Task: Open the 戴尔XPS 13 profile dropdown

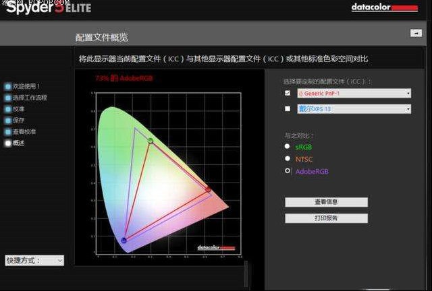Action: tap(354, 109)
